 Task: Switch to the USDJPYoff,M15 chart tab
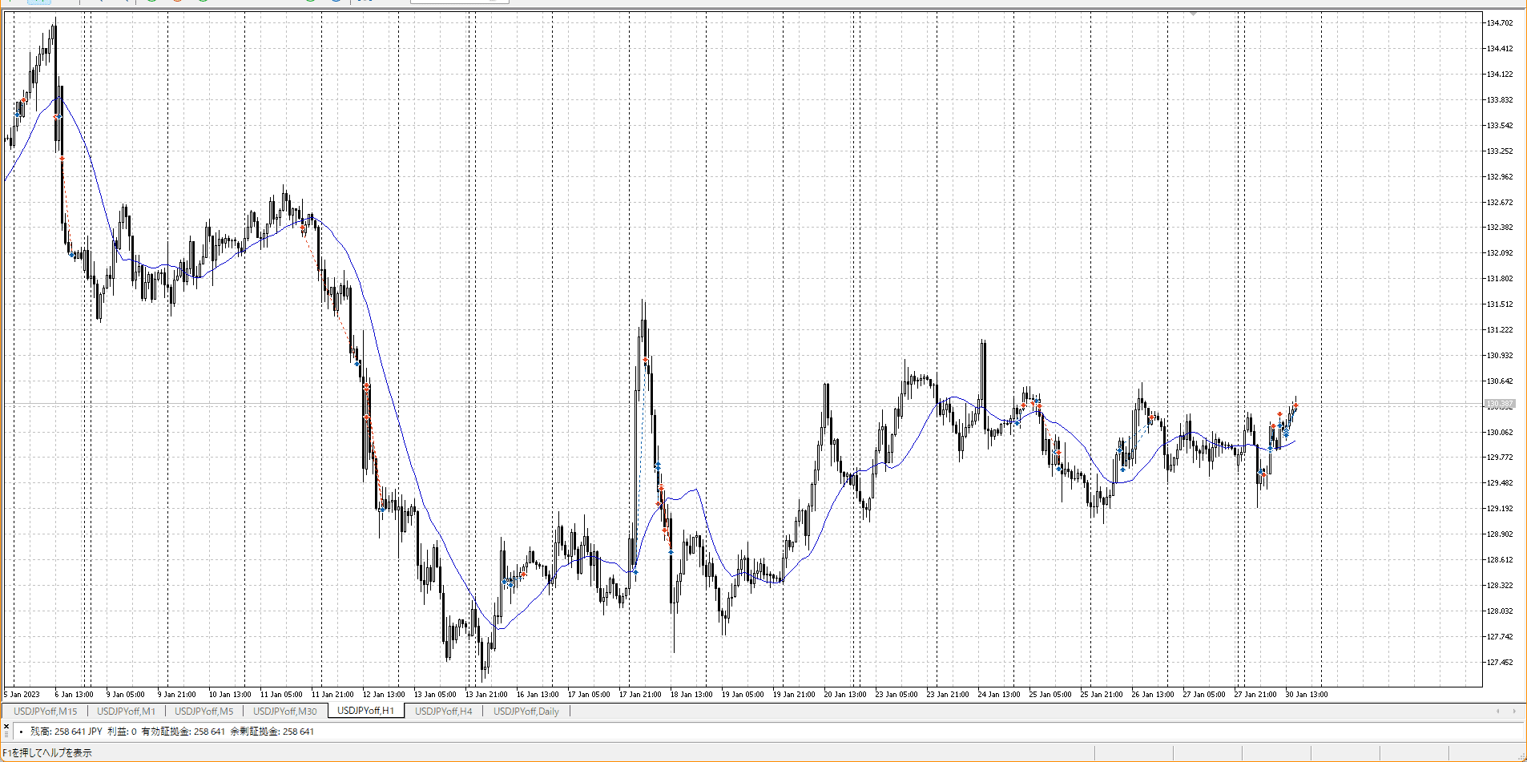coord(46,711)
